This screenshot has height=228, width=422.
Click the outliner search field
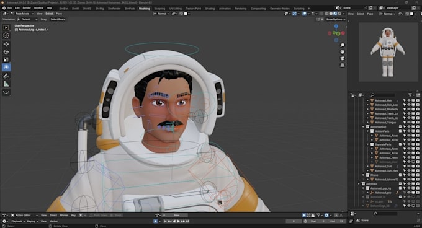point(382,95)
